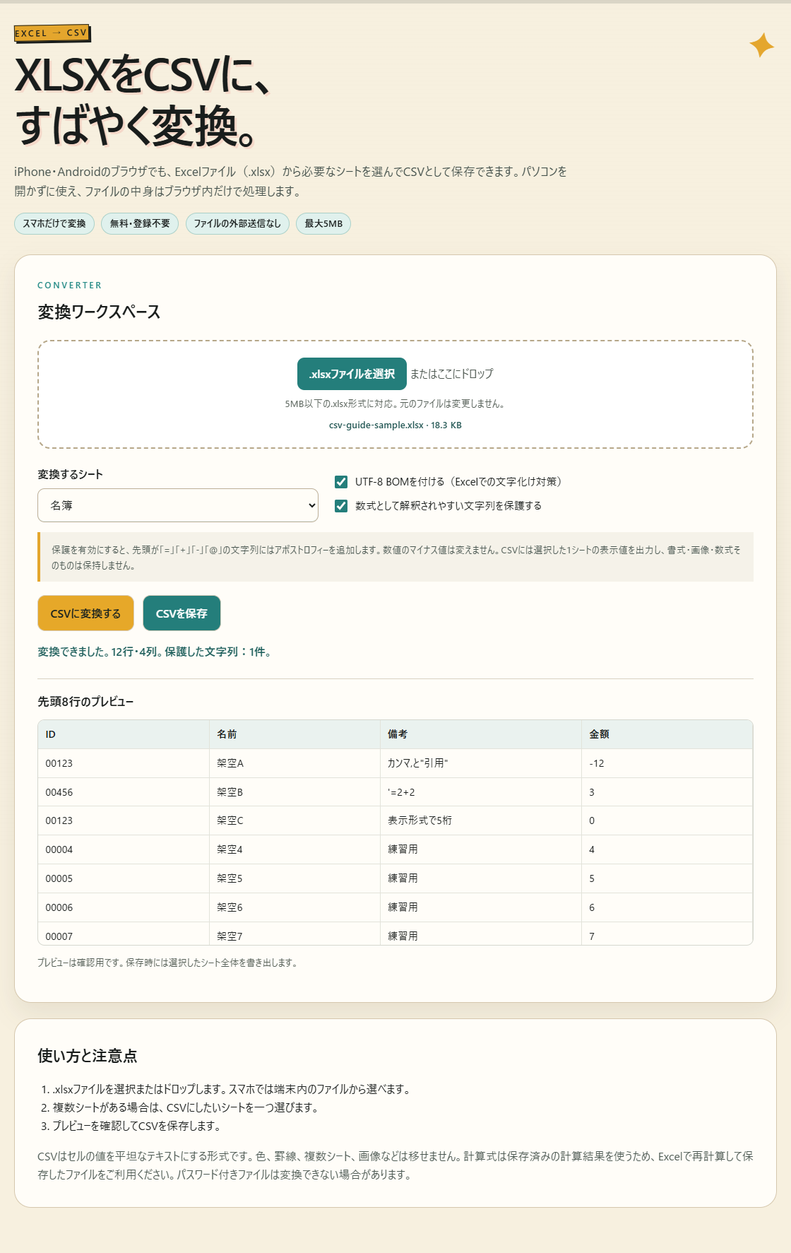Click the 変換ワークスペース heading
791x1253 pixels.
point(99,312)
